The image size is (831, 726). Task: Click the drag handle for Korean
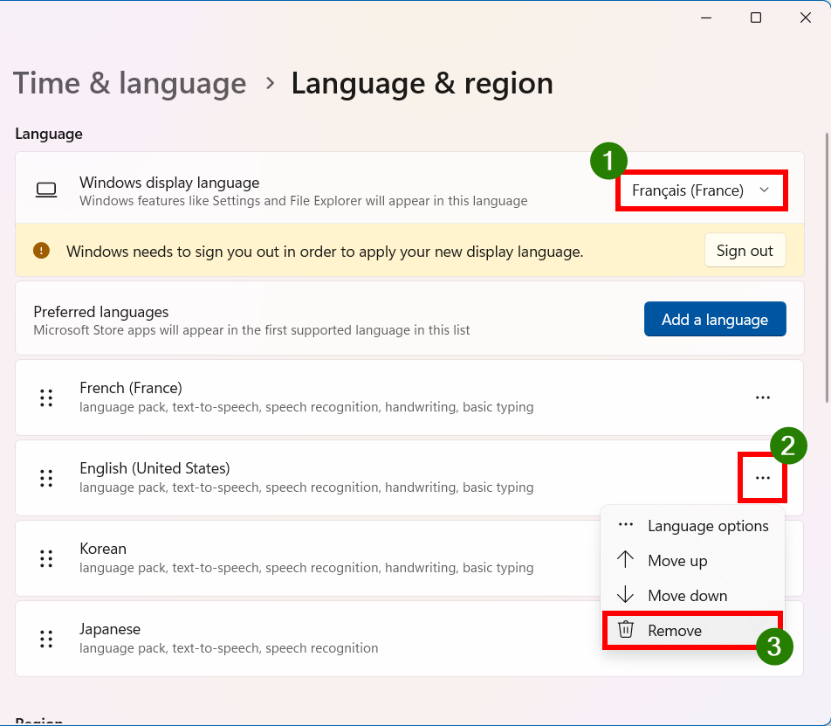(x=46, y=558)
